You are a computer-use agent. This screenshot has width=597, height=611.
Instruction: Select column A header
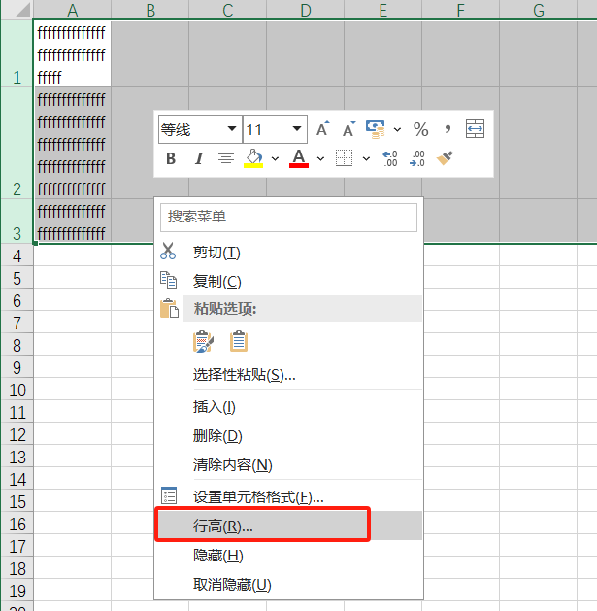coord(73,10)
